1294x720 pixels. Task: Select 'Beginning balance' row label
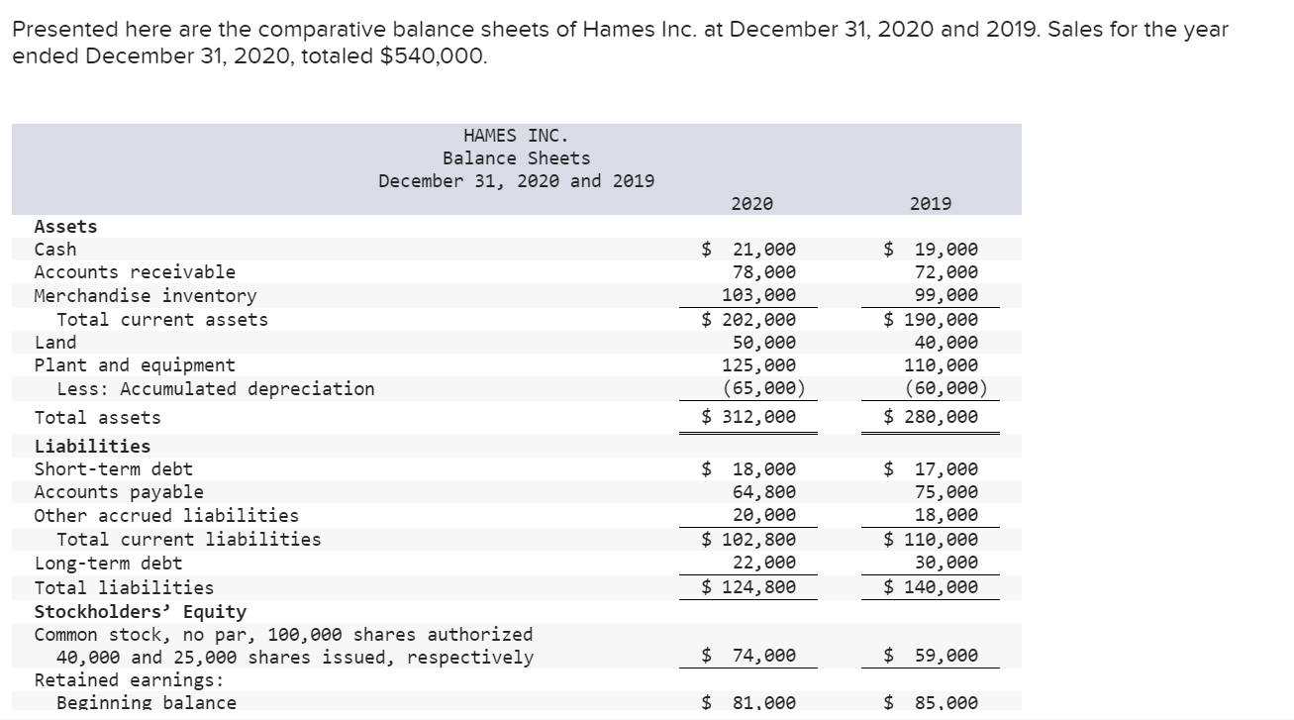click(x=147, y=703)
